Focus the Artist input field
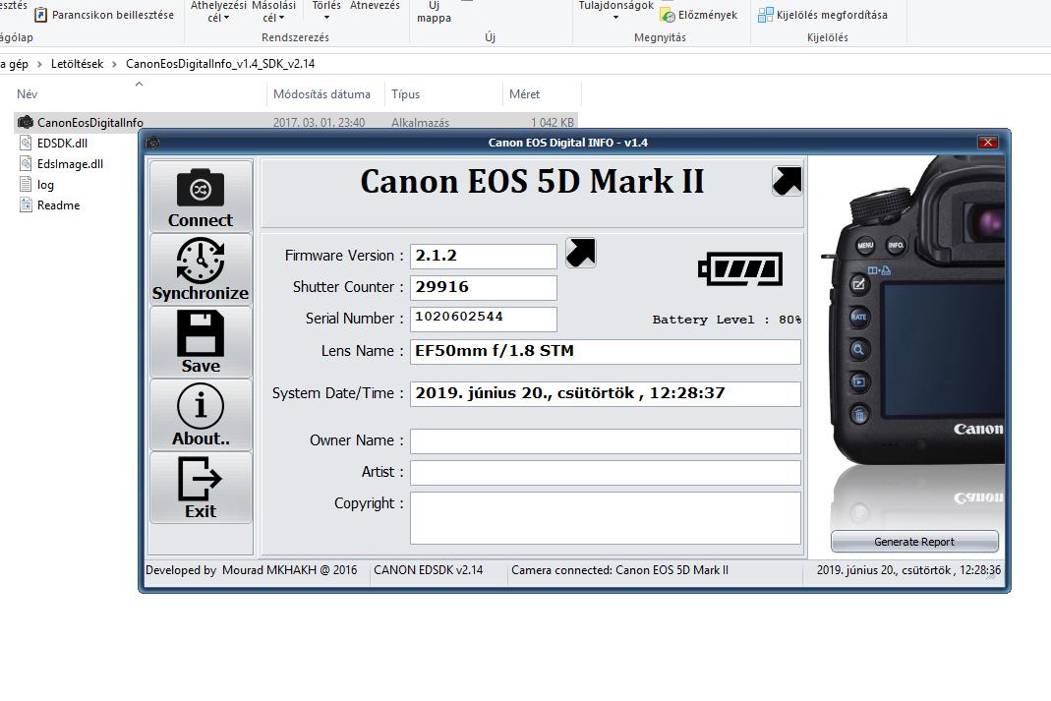Image resolution: width=1051 pixels, height=701 pixels. tap(605, 472)
